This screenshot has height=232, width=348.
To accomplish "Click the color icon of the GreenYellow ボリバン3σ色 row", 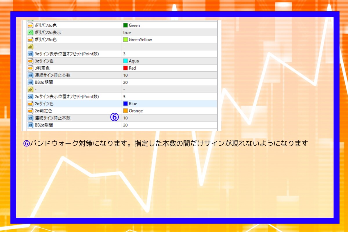I will tap(30, 39).
